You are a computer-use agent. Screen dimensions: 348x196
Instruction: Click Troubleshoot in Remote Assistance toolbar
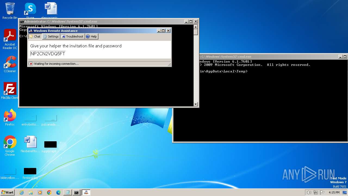coord(72,36)
